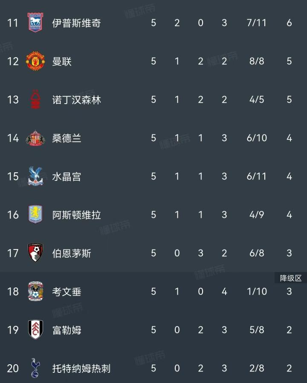Select rank number 17 row
The height and width of the screenshot is (383, 307).
point(153,253)
